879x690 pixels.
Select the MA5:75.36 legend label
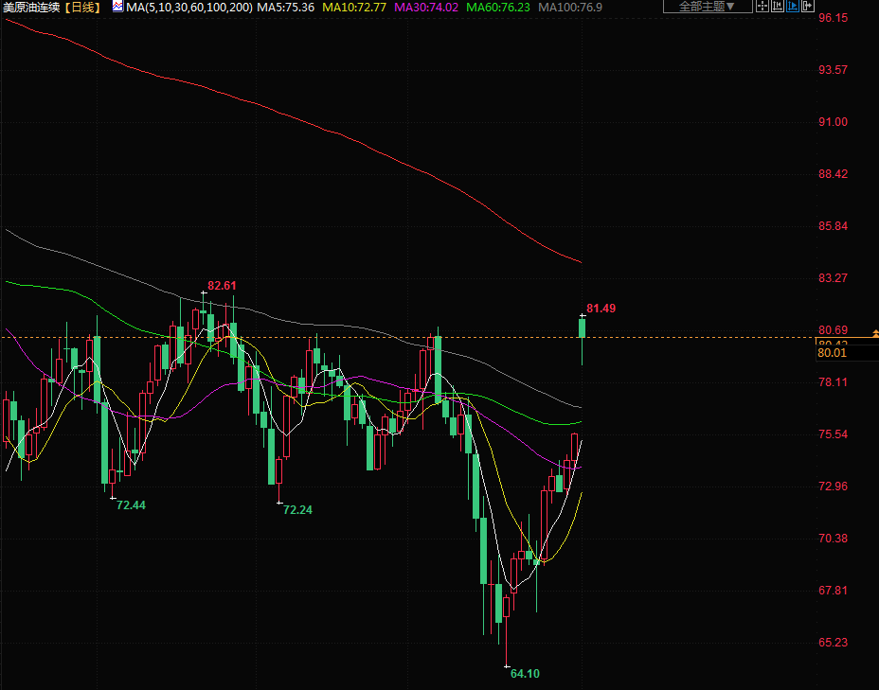pos(286,7)
